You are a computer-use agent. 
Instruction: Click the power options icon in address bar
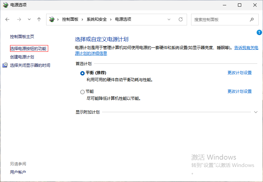click(x=52, y=19)
